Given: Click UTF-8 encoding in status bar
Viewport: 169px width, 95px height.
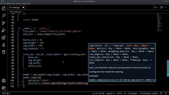Looking at the screenshot, I should 119,93.
